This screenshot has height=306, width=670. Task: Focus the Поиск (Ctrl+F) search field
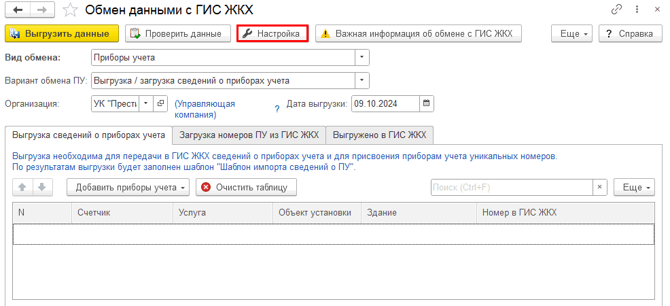pos(512,187)
